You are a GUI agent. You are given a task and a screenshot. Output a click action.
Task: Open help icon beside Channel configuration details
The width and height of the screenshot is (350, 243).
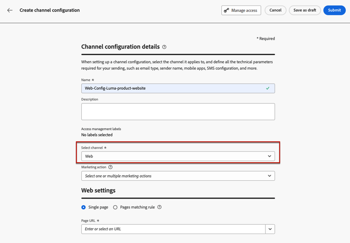164,47
